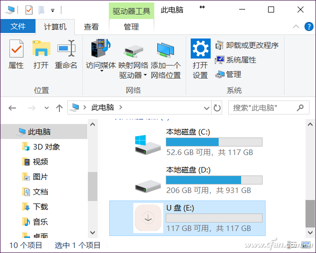Go forward with the right arrow button
316x253 pixels.
pos(31,108)
